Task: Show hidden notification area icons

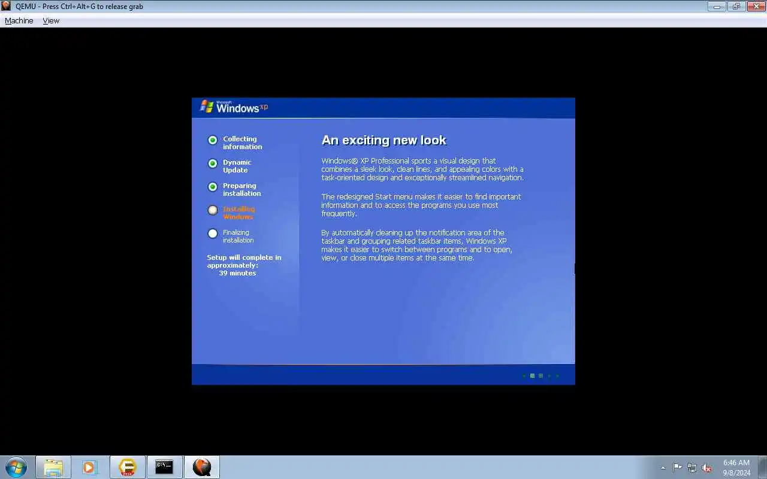Action: tap(663, 468)
